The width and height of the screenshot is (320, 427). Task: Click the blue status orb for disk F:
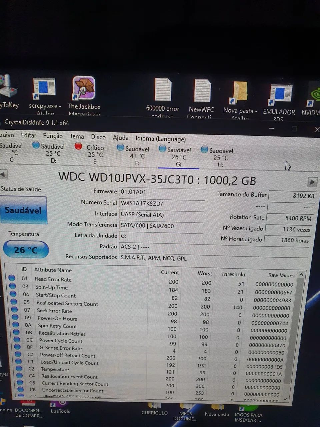pyautogui.click(x=120, y=147)
